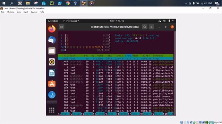Click F2 Setup in htop footer

click(75, 114)
